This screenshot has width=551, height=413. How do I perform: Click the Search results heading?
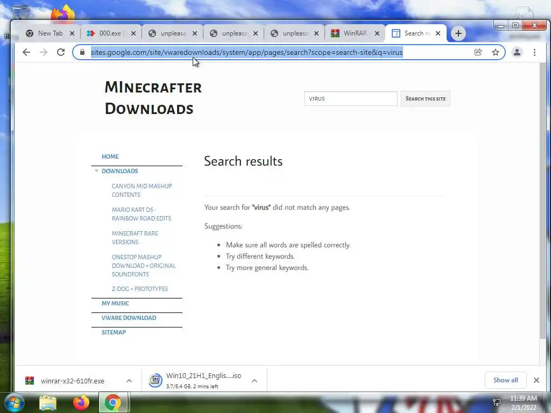coord(243,161)
